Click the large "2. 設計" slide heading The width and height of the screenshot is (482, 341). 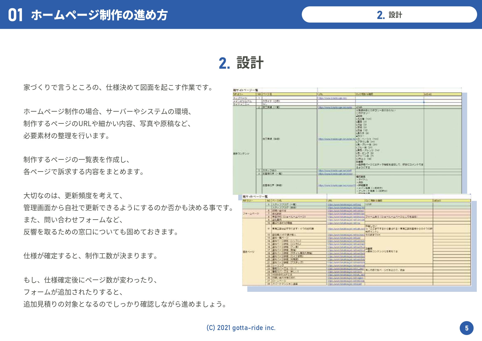point(241,63)
